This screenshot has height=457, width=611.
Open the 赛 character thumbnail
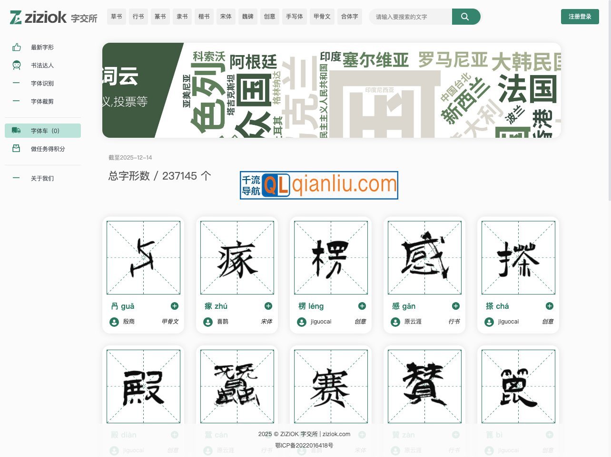click(330, 386)
